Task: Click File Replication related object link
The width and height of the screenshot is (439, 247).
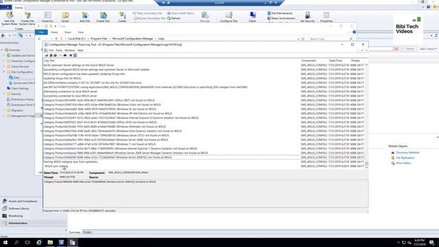Action: coord(405,158)
